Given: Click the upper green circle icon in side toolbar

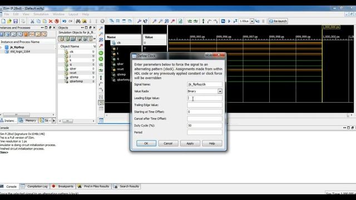Looking at the screenshot, I should 101,53.
